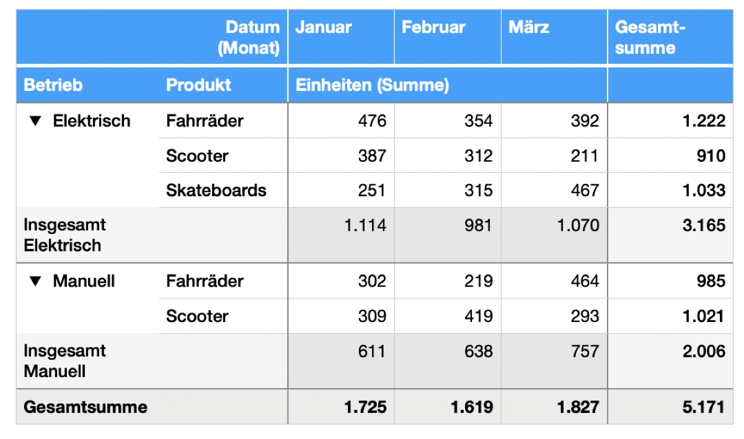
Task: Select Insgesamt Elektrisch total 3.165
Action: point(670,235)
